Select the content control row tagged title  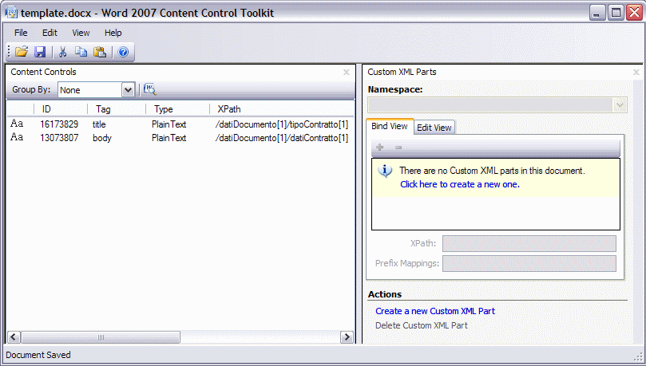click(180, 124)
